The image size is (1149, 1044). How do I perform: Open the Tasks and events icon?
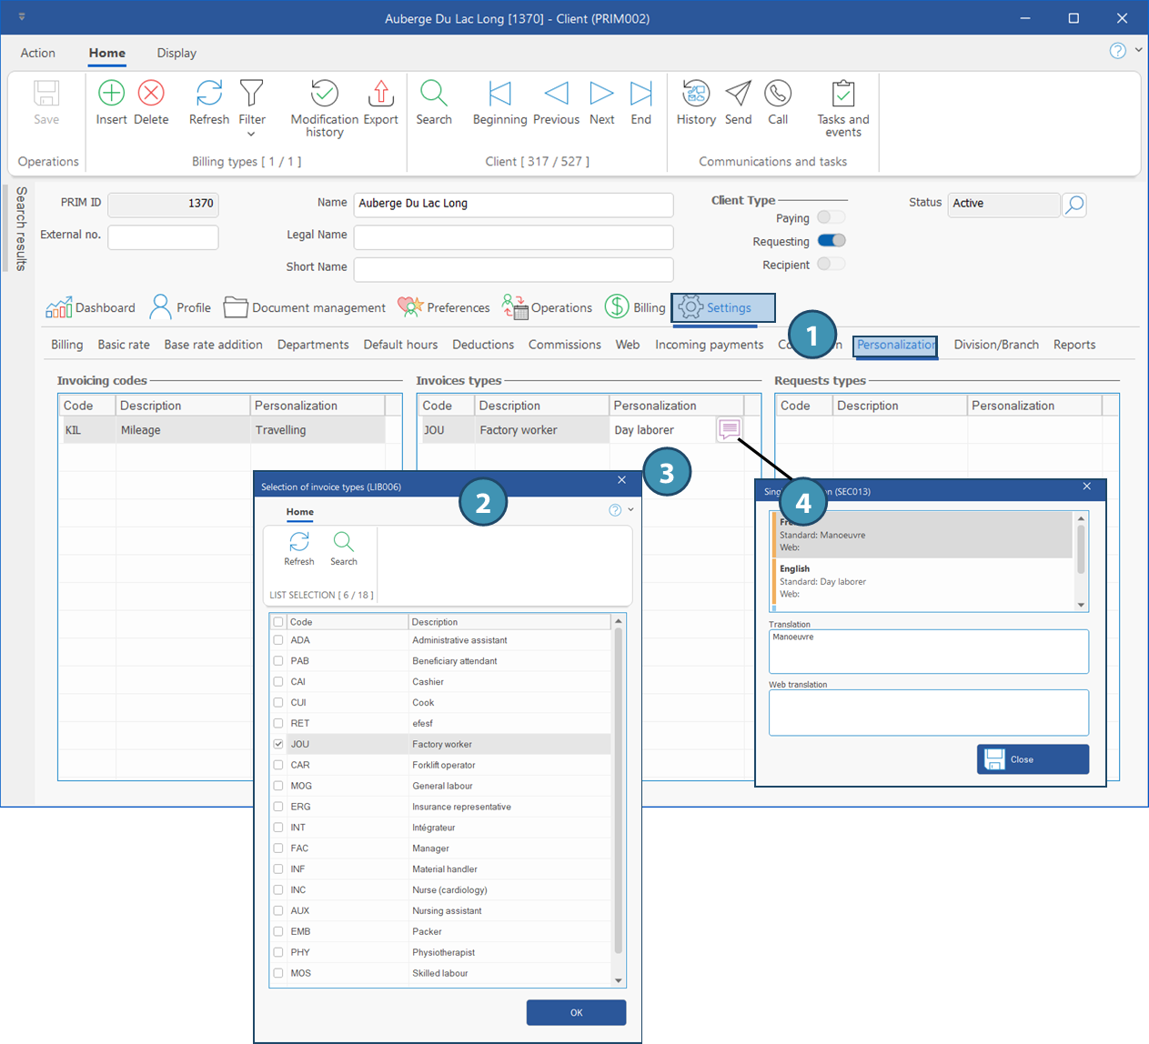pyautogui.click(x=842, y=94)
